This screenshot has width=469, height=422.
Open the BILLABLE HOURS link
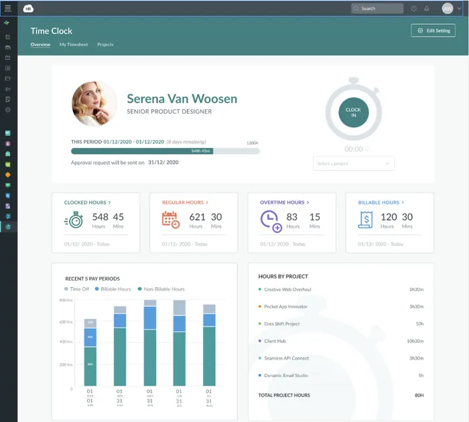pos(381,202)
